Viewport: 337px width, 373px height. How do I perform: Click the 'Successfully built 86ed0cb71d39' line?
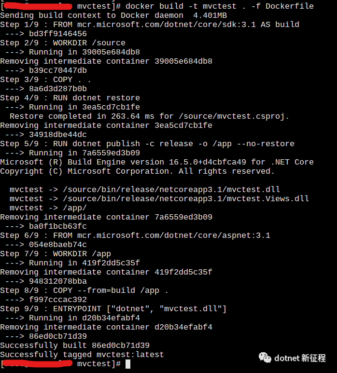point(75,345)
